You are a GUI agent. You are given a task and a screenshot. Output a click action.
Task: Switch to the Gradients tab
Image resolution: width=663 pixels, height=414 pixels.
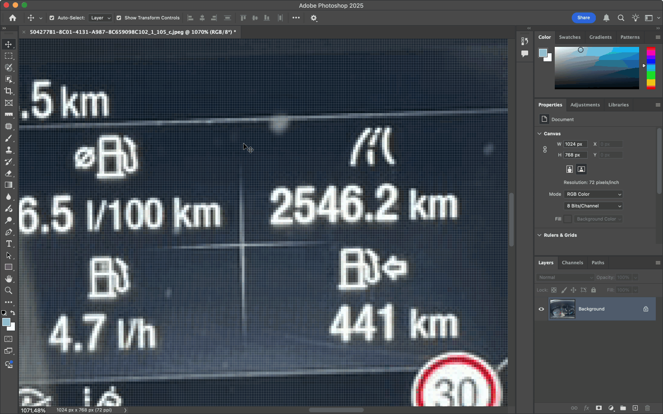(600, 37)
